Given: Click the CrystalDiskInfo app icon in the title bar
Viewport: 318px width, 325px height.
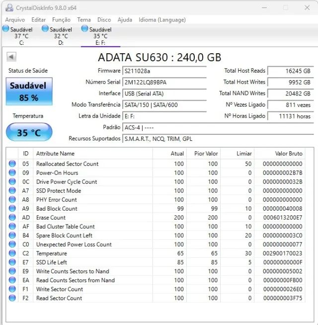Looking at the screenshot, I should click(x=9, y=7).
